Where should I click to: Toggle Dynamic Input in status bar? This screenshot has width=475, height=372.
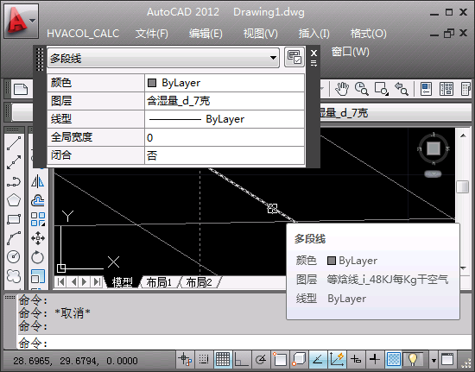click(x=356, y=359)
